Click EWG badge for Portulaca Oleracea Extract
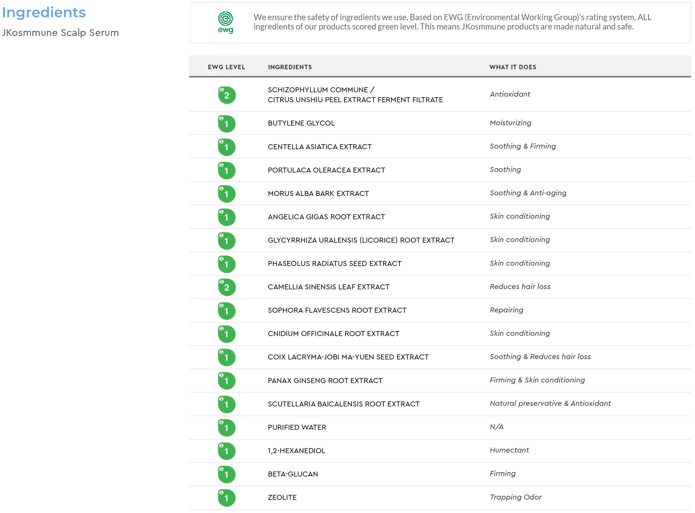The width and height of the screenshot is (695, 513). pyautogui.click(x=227, y=171)
